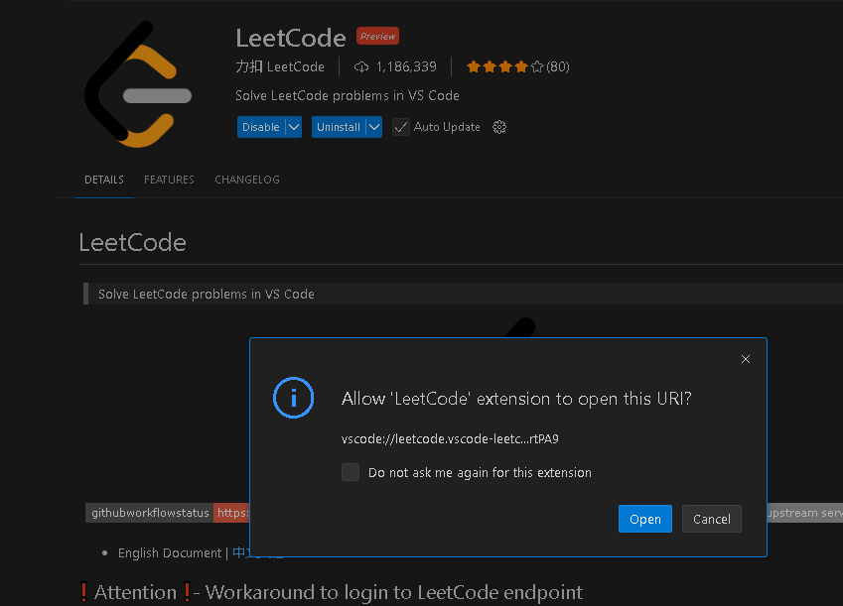The width and height of the screenshot is (843, 606).
Task: Disable the LeetCode extension
Action: (260, 127)
